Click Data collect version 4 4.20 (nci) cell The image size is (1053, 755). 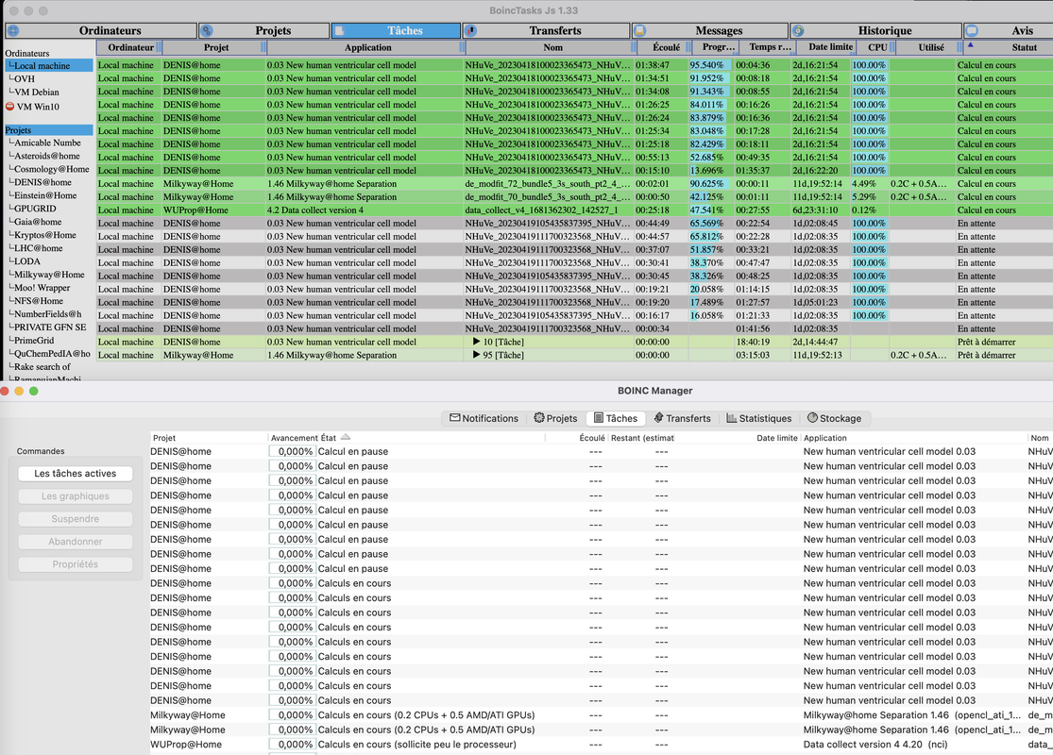tap(875, 745)
